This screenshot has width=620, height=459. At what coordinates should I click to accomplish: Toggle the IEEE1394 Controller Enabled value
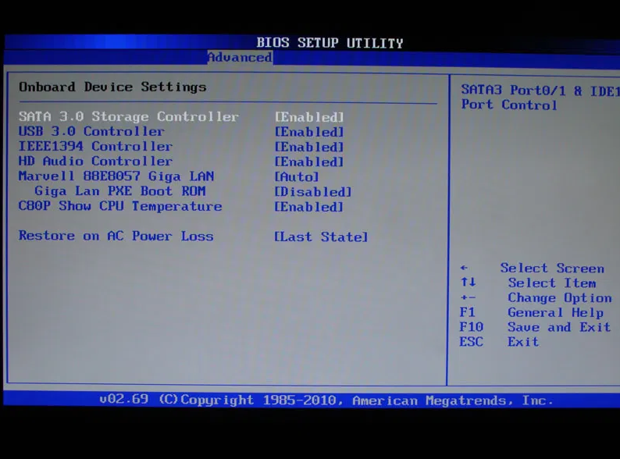[x=309, y=147]
